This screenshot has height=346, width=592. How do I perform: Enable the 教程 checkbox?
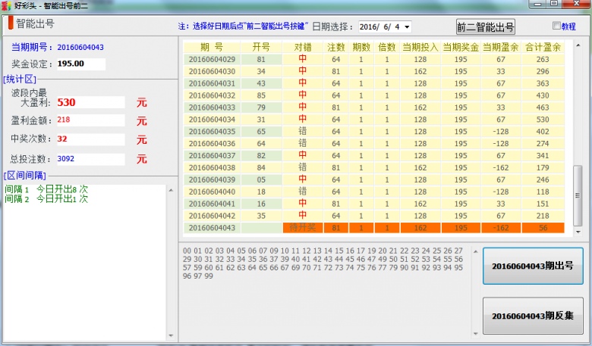pyautogui.click(x=556, y=26)
